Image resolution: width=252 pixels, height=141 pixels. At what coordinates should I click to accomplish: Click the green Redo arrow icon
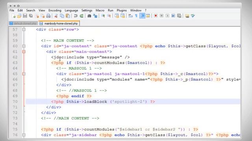(x=82, y=16)
